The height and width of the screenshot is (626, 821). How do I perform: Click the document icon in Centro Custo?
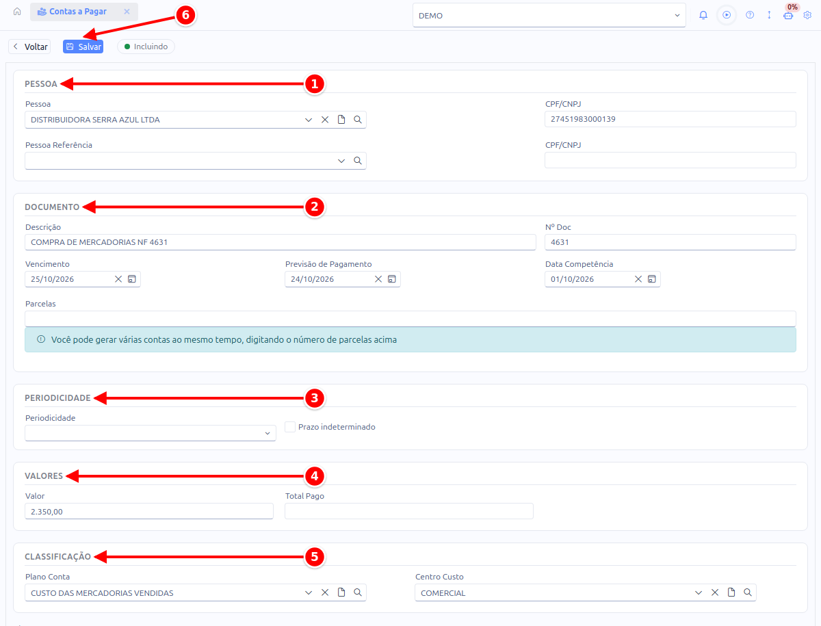(x=731, y=592)
